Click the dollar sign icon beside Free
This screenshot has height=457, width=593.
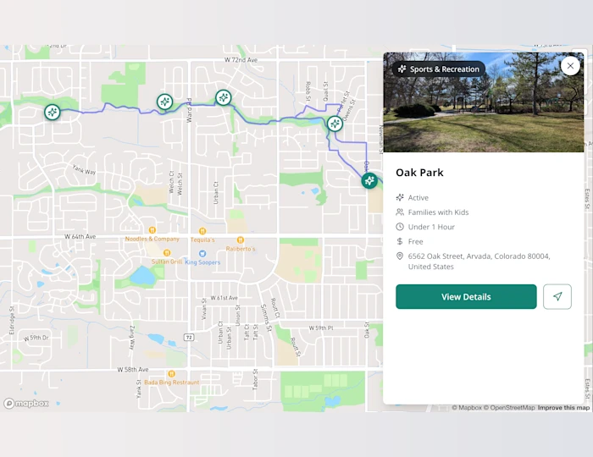point(400,241)
